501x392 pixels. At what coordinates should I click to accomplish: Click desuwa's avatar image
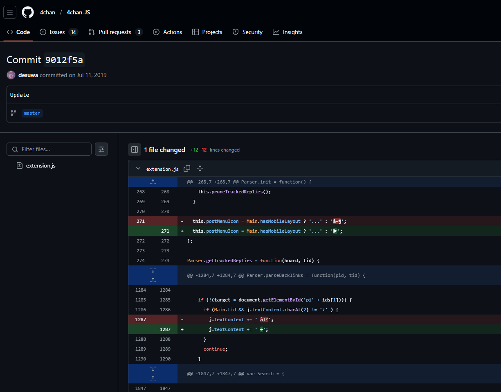(x=11, y=75)
